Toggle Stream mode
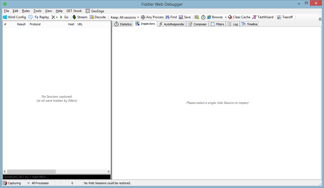 [x=80, y=17]
